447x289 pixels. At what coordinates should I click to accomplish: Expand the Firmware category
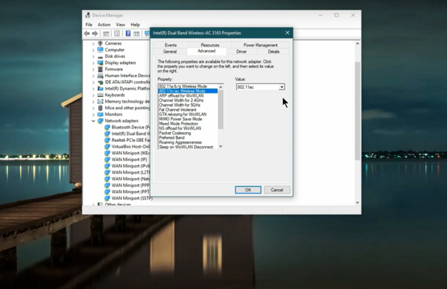94,69
